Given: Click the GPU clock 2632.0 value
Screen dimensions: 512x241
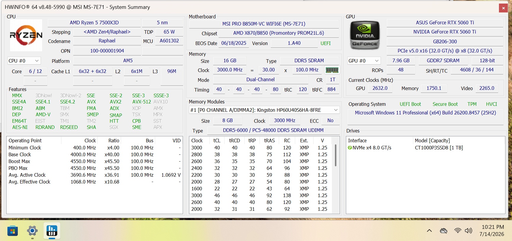Looking at the screenshot, I should (x=380, y=88).
